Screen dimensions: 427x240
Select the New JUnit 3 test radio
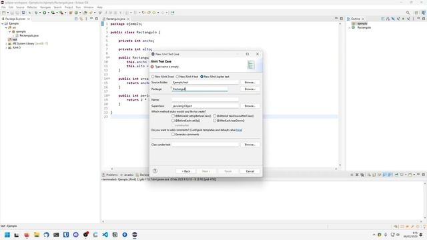tap(153, 77)
